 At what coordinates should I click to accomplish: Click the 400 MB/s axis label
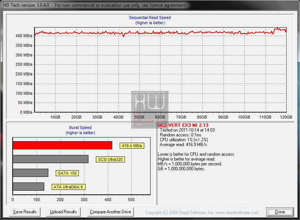click(x=24, y=36)
